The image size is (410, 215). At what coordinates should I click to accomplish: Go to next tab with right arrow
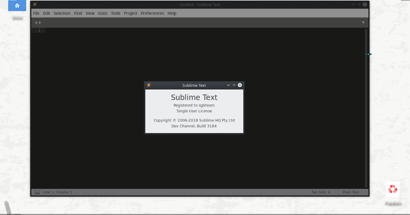tap(40, 23)
